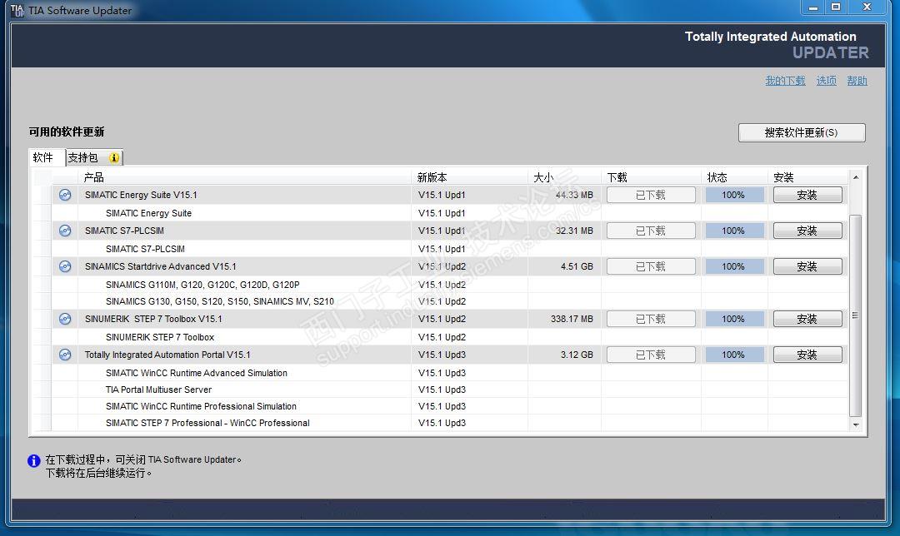Click the 安装 column header
This screenshot has width=900, height=536.
(x=808, y=178)
